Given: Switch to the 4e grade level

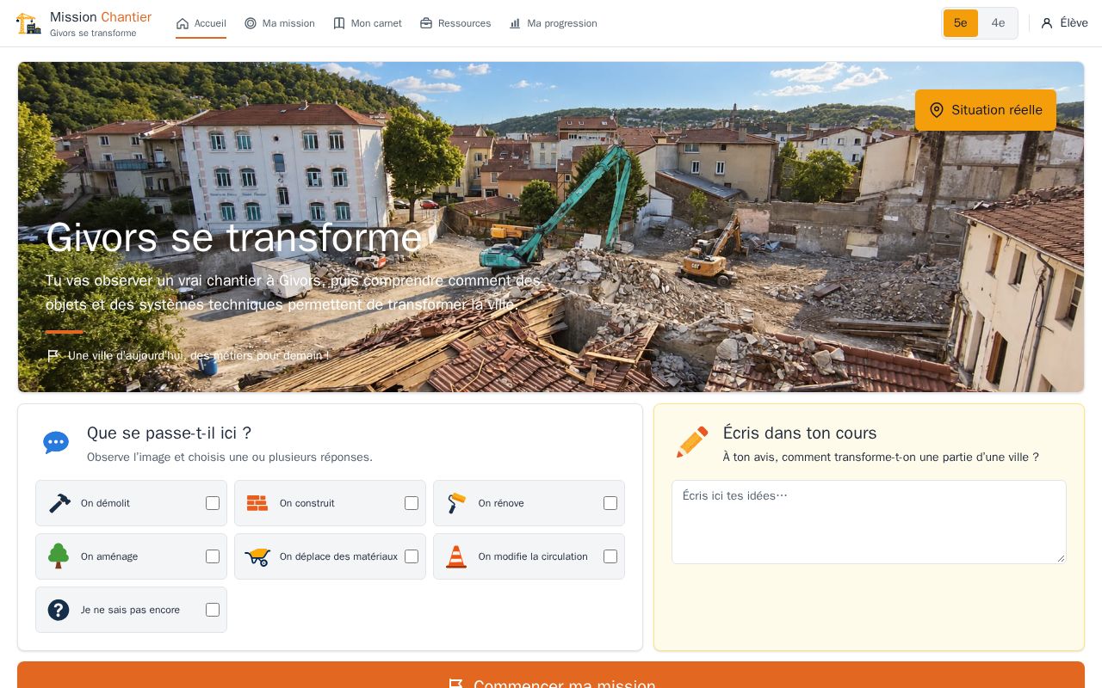Looking at the screenshot, I should pos(998,23).
